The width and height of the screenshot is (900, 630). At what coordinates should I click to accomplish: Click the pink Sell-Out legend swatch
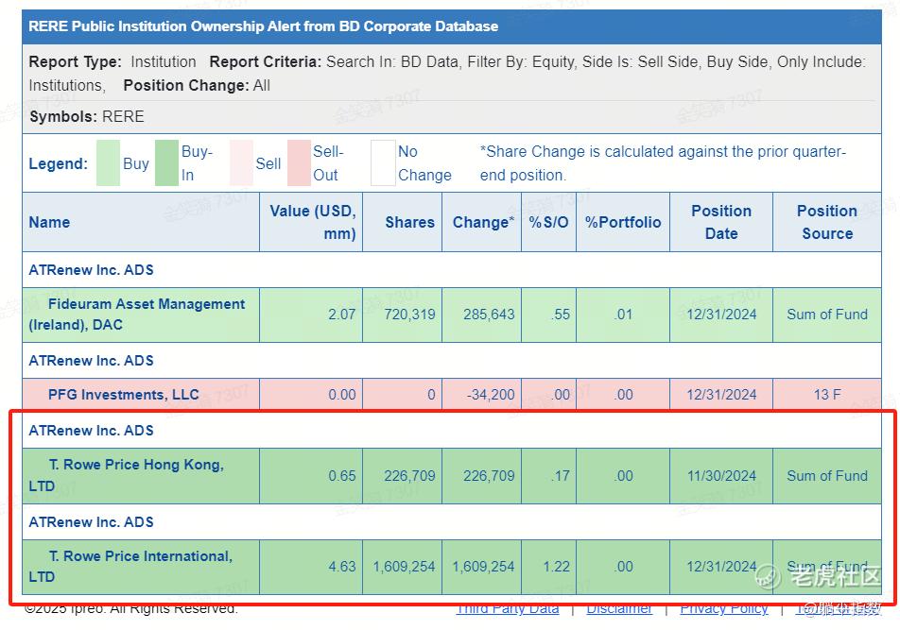(299, 163)
